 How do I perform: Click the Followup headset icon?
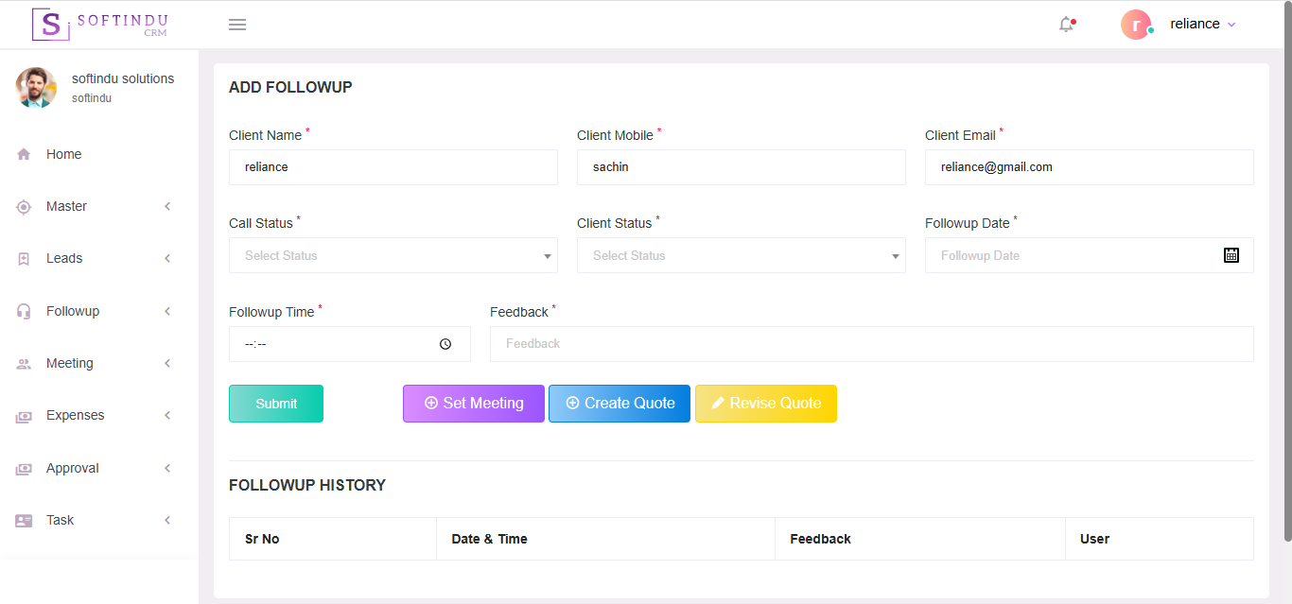click(23, 310)
